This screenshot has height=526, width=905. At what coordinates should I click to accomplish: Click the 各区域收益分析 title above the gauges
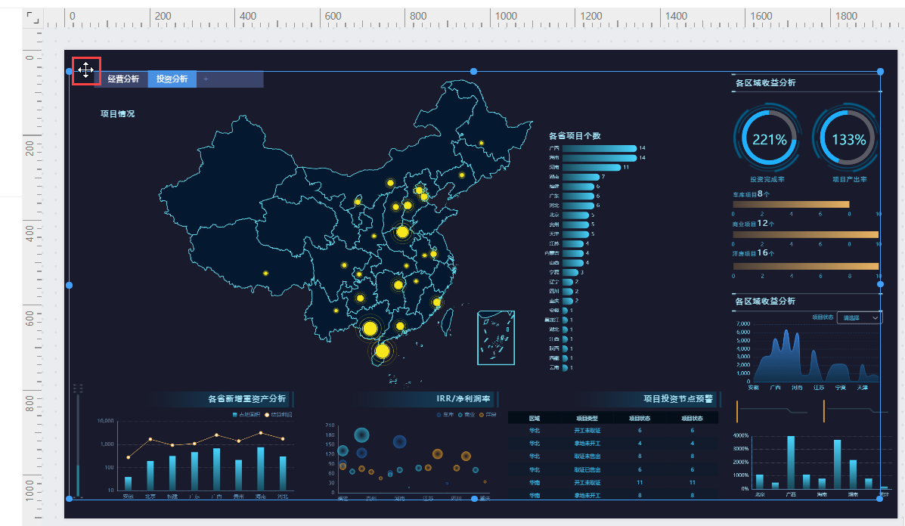[x=765, y=82]
